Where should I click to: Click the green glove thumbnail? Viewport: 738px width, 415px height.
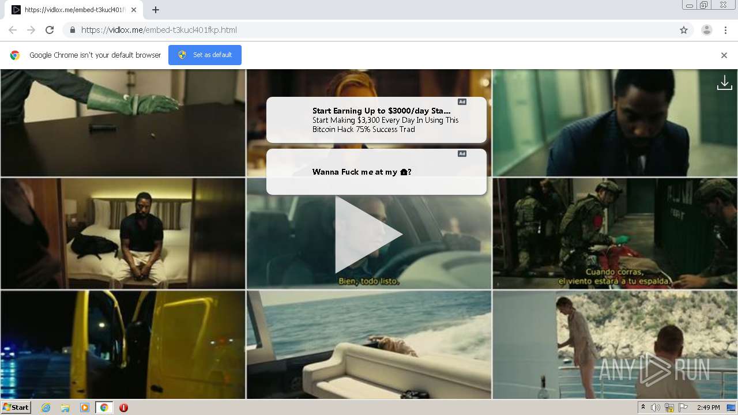coord(123,122)
